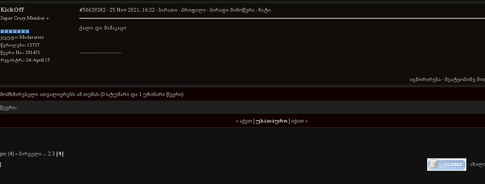485x184 pixels.
Task: Click the ჯგუფი: Moderators group line
Action: (22, 37)
